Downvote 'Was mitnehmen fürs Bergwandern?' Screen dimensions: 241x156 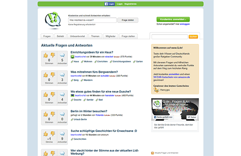click(53, 75)
